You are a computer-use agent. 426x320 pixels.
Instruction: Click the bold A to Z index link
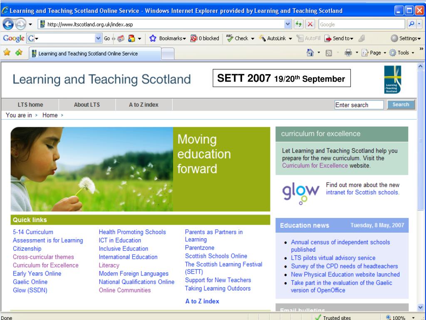pyautogui.click(x=202, y=301)
